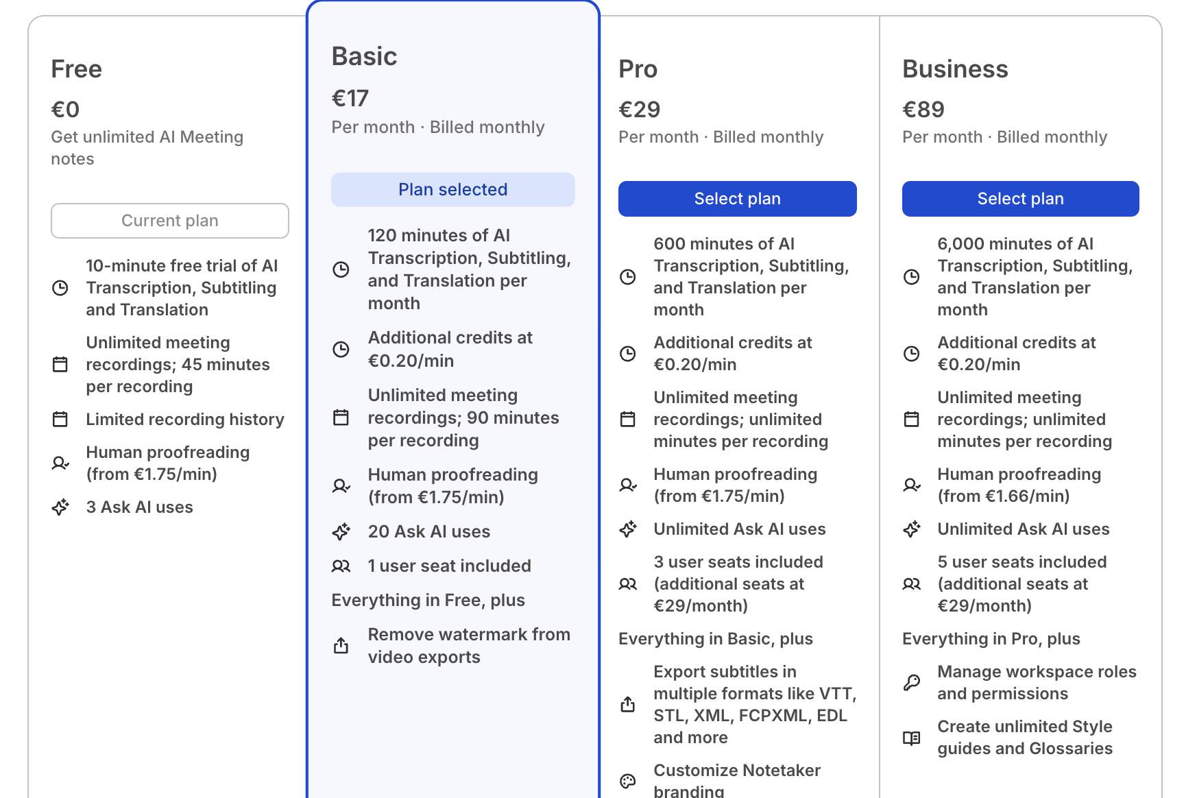
Task: Open the Basic plan card
Action: pos(452,398)
